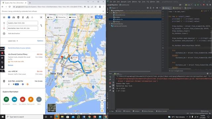Open the Leave now dropdown

[13, 41]
